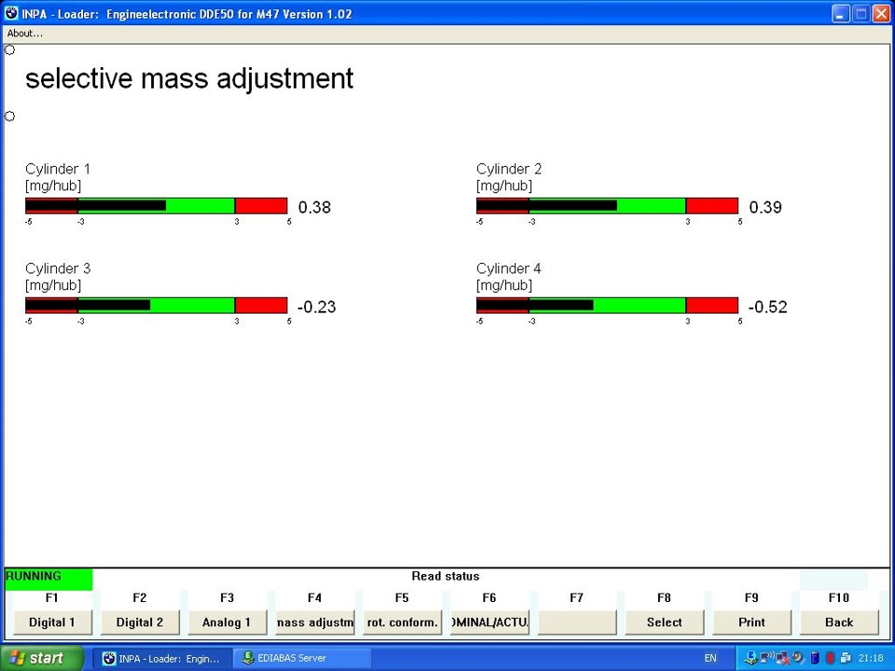Open Digital 2 status page

pyautogui.click(x=140, y=623)
